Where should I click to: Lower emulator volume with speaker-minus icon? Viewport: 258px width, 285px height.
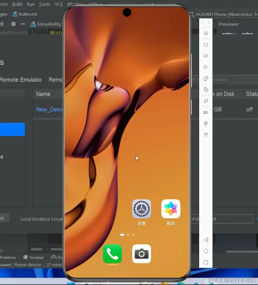[206, 67]
